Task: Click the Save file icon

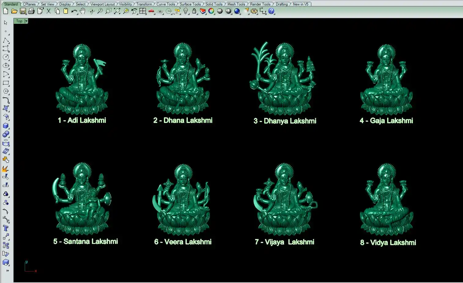Action: click(x=23, y=11)
